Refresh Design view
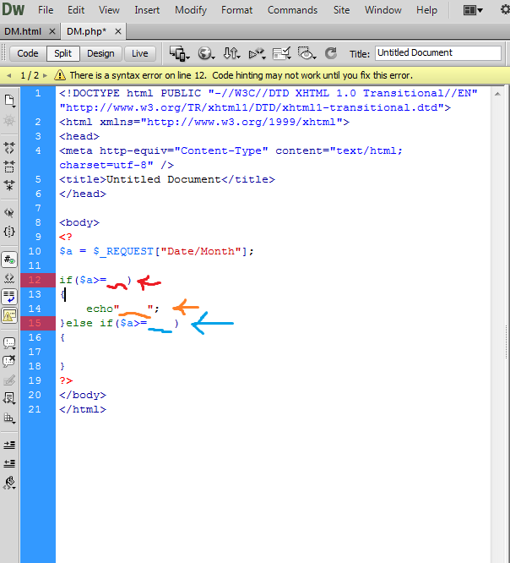Screen dimensions: 510x563 click(331, 53)
